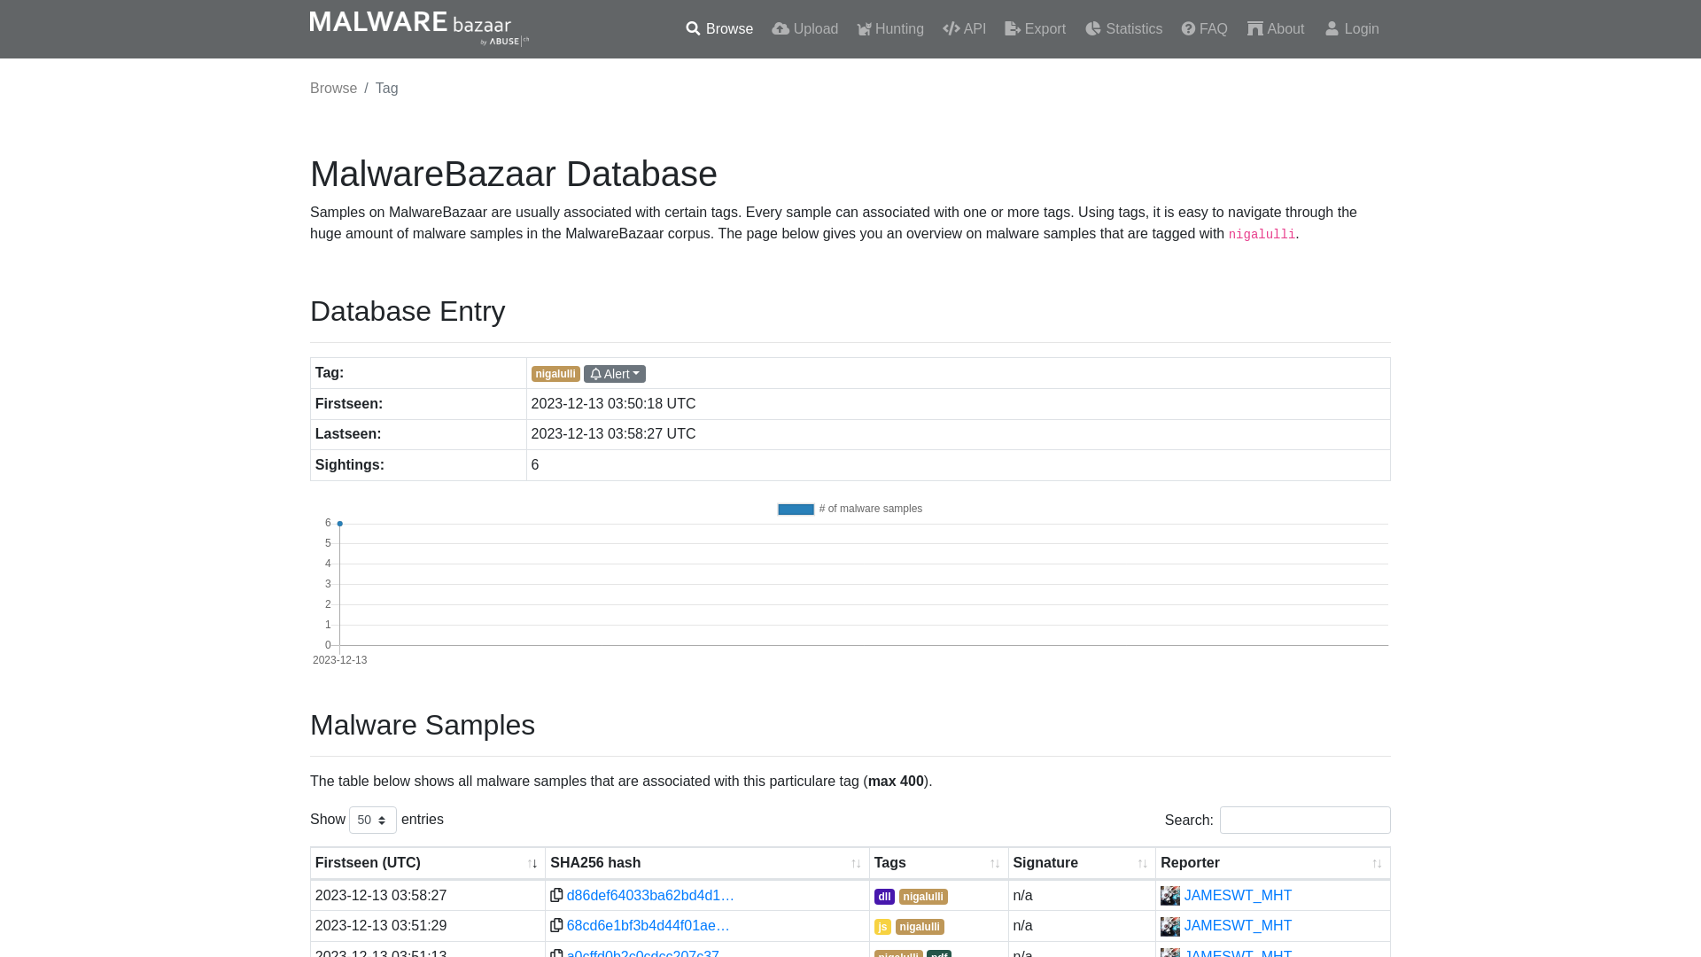
Task: Focus the table Search field
Action: click(x=1305, y=821)
